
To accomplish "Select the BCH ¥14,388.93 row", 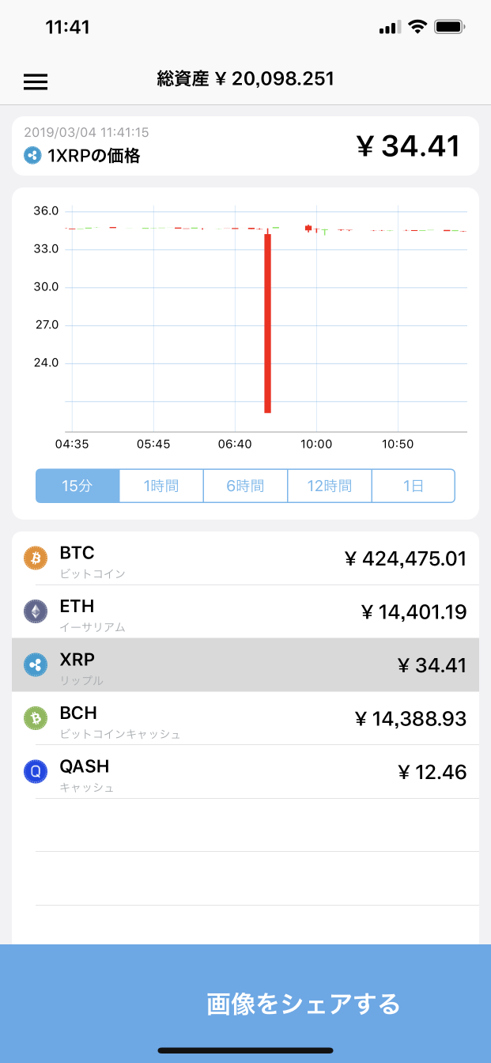I will pyautogui.click(x=245, y=718).
